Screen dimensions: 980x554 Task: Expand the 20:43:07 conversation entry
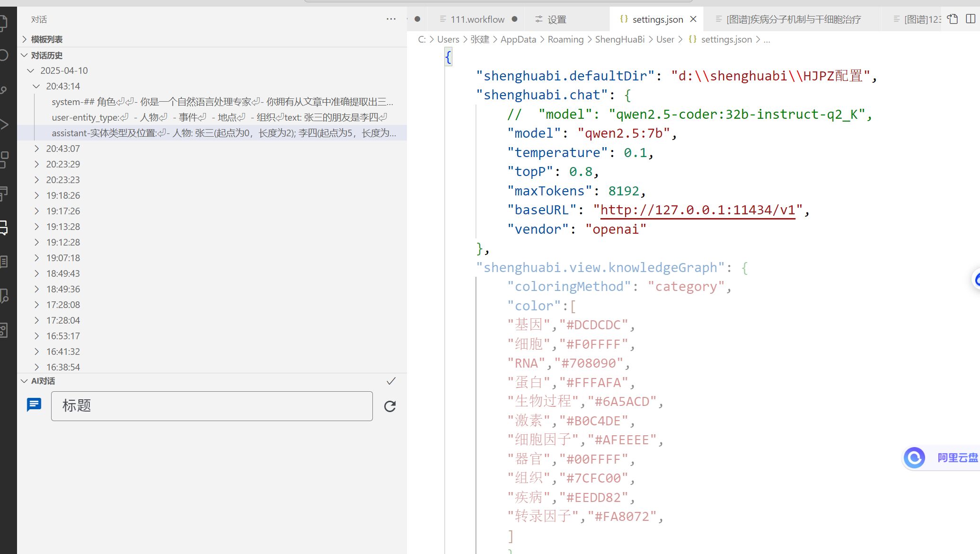click(62, 149)
